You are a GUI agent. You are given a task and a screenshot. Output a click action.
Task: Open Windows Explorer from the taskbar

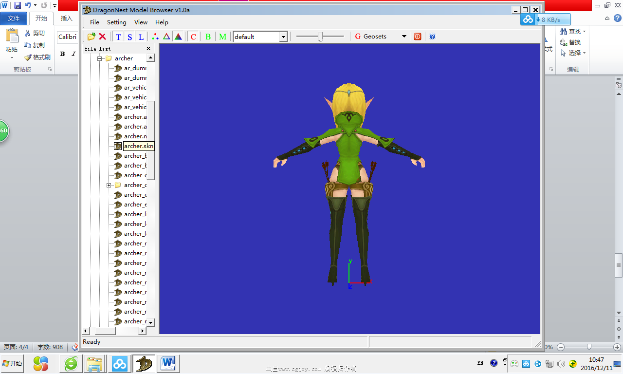click(94, 363)
